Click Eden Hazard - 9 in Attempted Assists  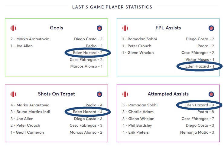click(x=199, y=105)
